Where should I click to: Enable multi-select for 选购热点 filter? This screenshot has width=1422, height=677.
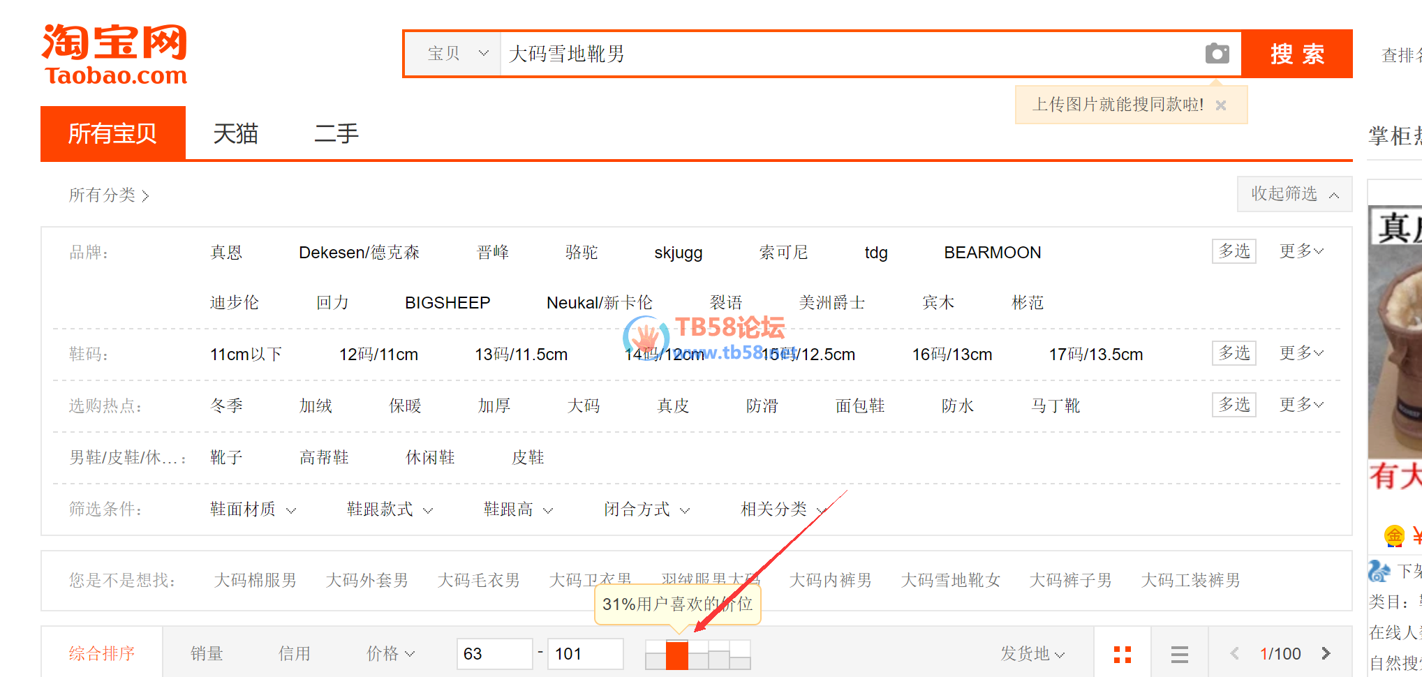click(1234, 405)
